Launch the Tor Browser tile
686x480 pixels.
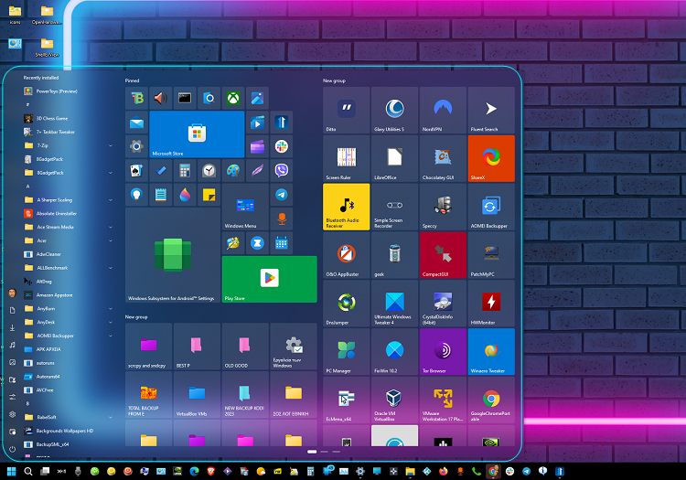444,351
